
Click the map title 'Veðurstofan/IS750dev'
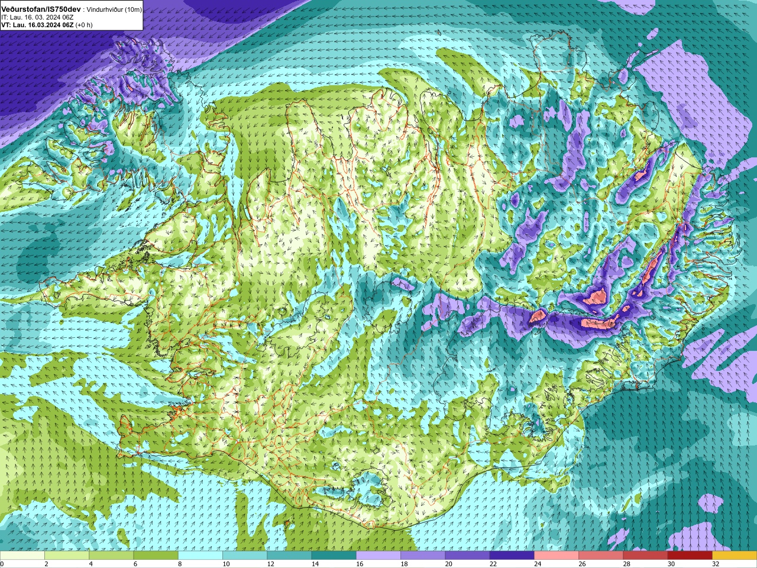[41, 9]
